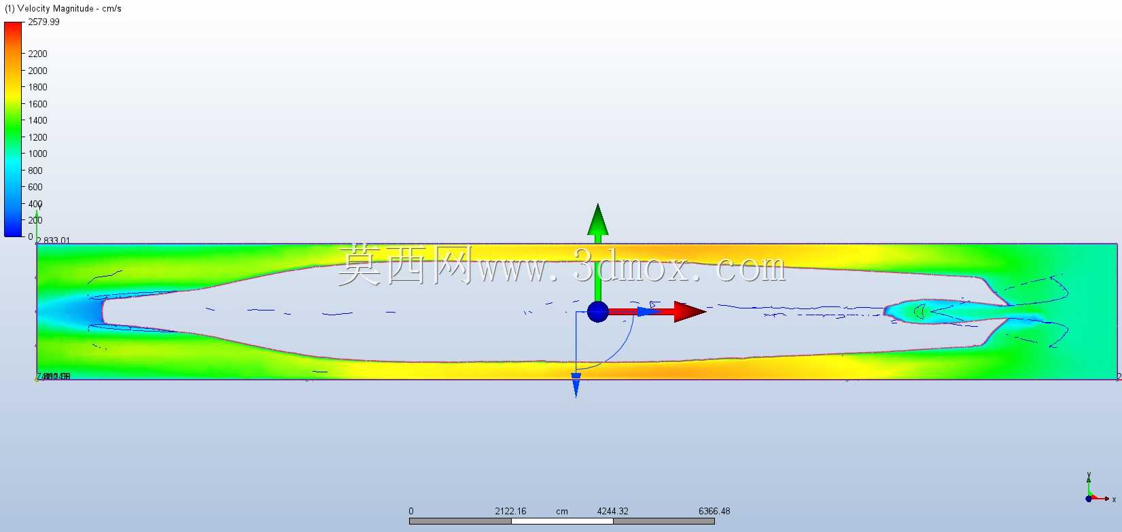
Task: Select the blue sphere at triad origin
Action: [x=597, y=312]
